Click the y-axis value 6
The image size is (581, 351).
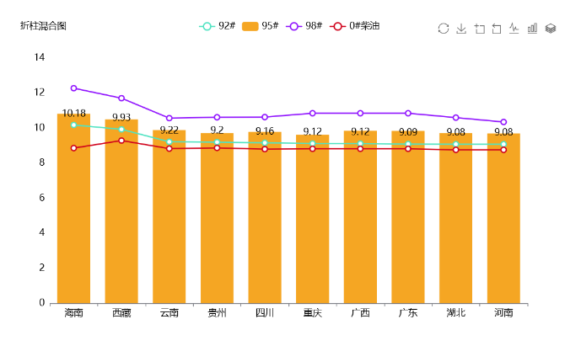pyautogui.click(x=42, y=198)
